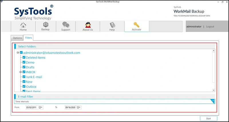Click the administrator user name
The width and height of the screenshot is (229, 122).
(x=194, y=27)
